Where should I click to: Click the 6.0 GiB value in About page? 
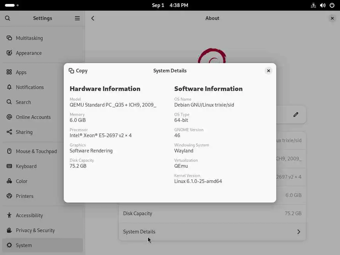click(x=293, y=195)
